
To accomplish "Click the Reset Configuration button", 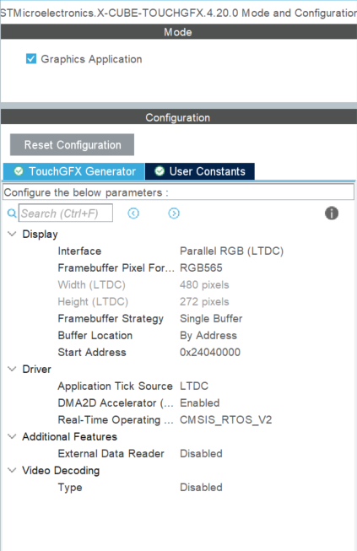I will 72,144.
